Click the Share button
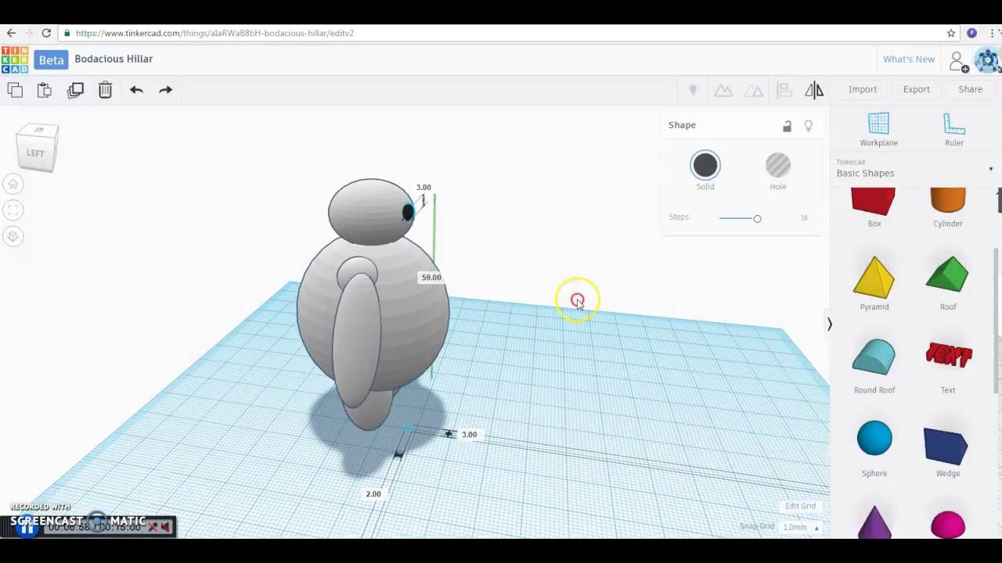1002x563 pixels. (x=971, y=90)
